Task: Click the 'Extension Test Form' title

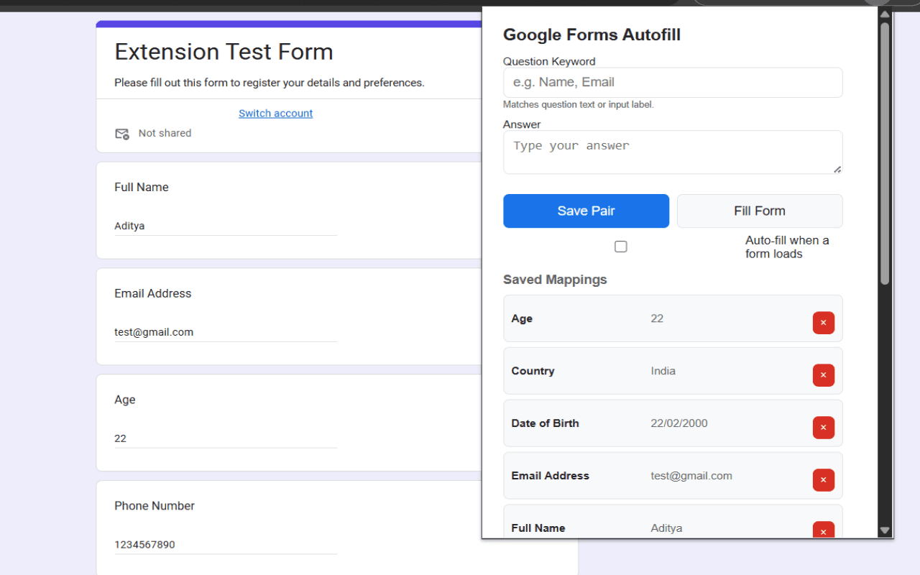Action: click(x=224, y=52)
